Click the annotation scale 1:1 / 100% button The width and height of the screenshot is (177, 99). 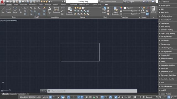pyautogui.click(x=128, y=97)
